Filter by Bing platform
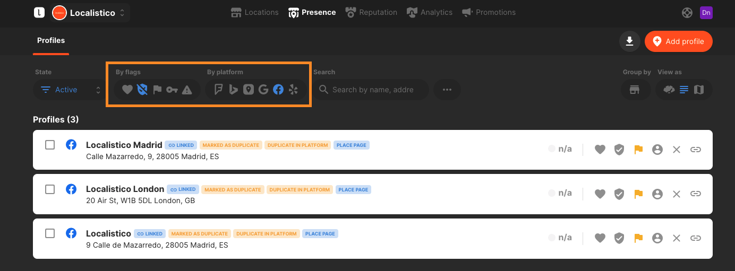 [x=234, y=90]
